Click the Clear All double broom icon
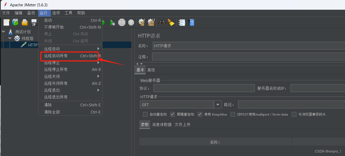The width and height of the screenshot is (345, 156). 151,23
